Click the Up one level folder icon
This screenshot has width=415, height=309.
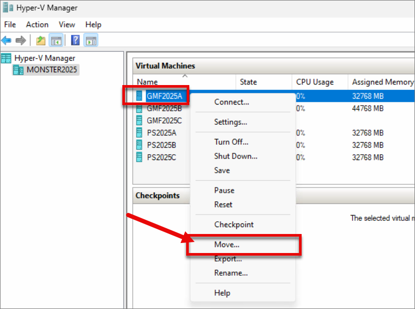pos(41,41)
